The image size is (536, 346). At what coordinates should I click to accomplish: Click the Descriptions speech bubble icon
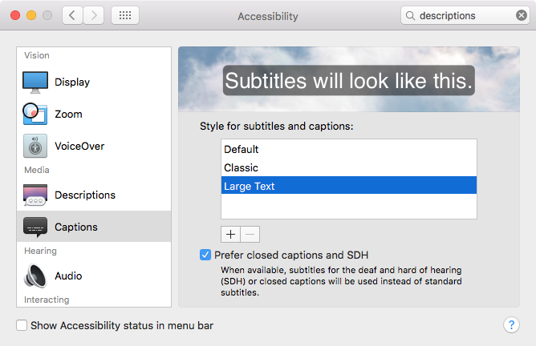pyautogui.click(x=35, y=195)
